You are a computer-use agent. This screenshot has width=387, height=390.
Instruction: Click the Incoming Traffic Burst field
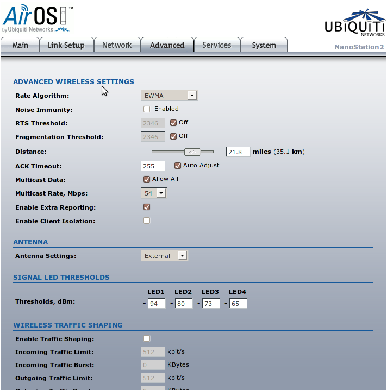153,365
